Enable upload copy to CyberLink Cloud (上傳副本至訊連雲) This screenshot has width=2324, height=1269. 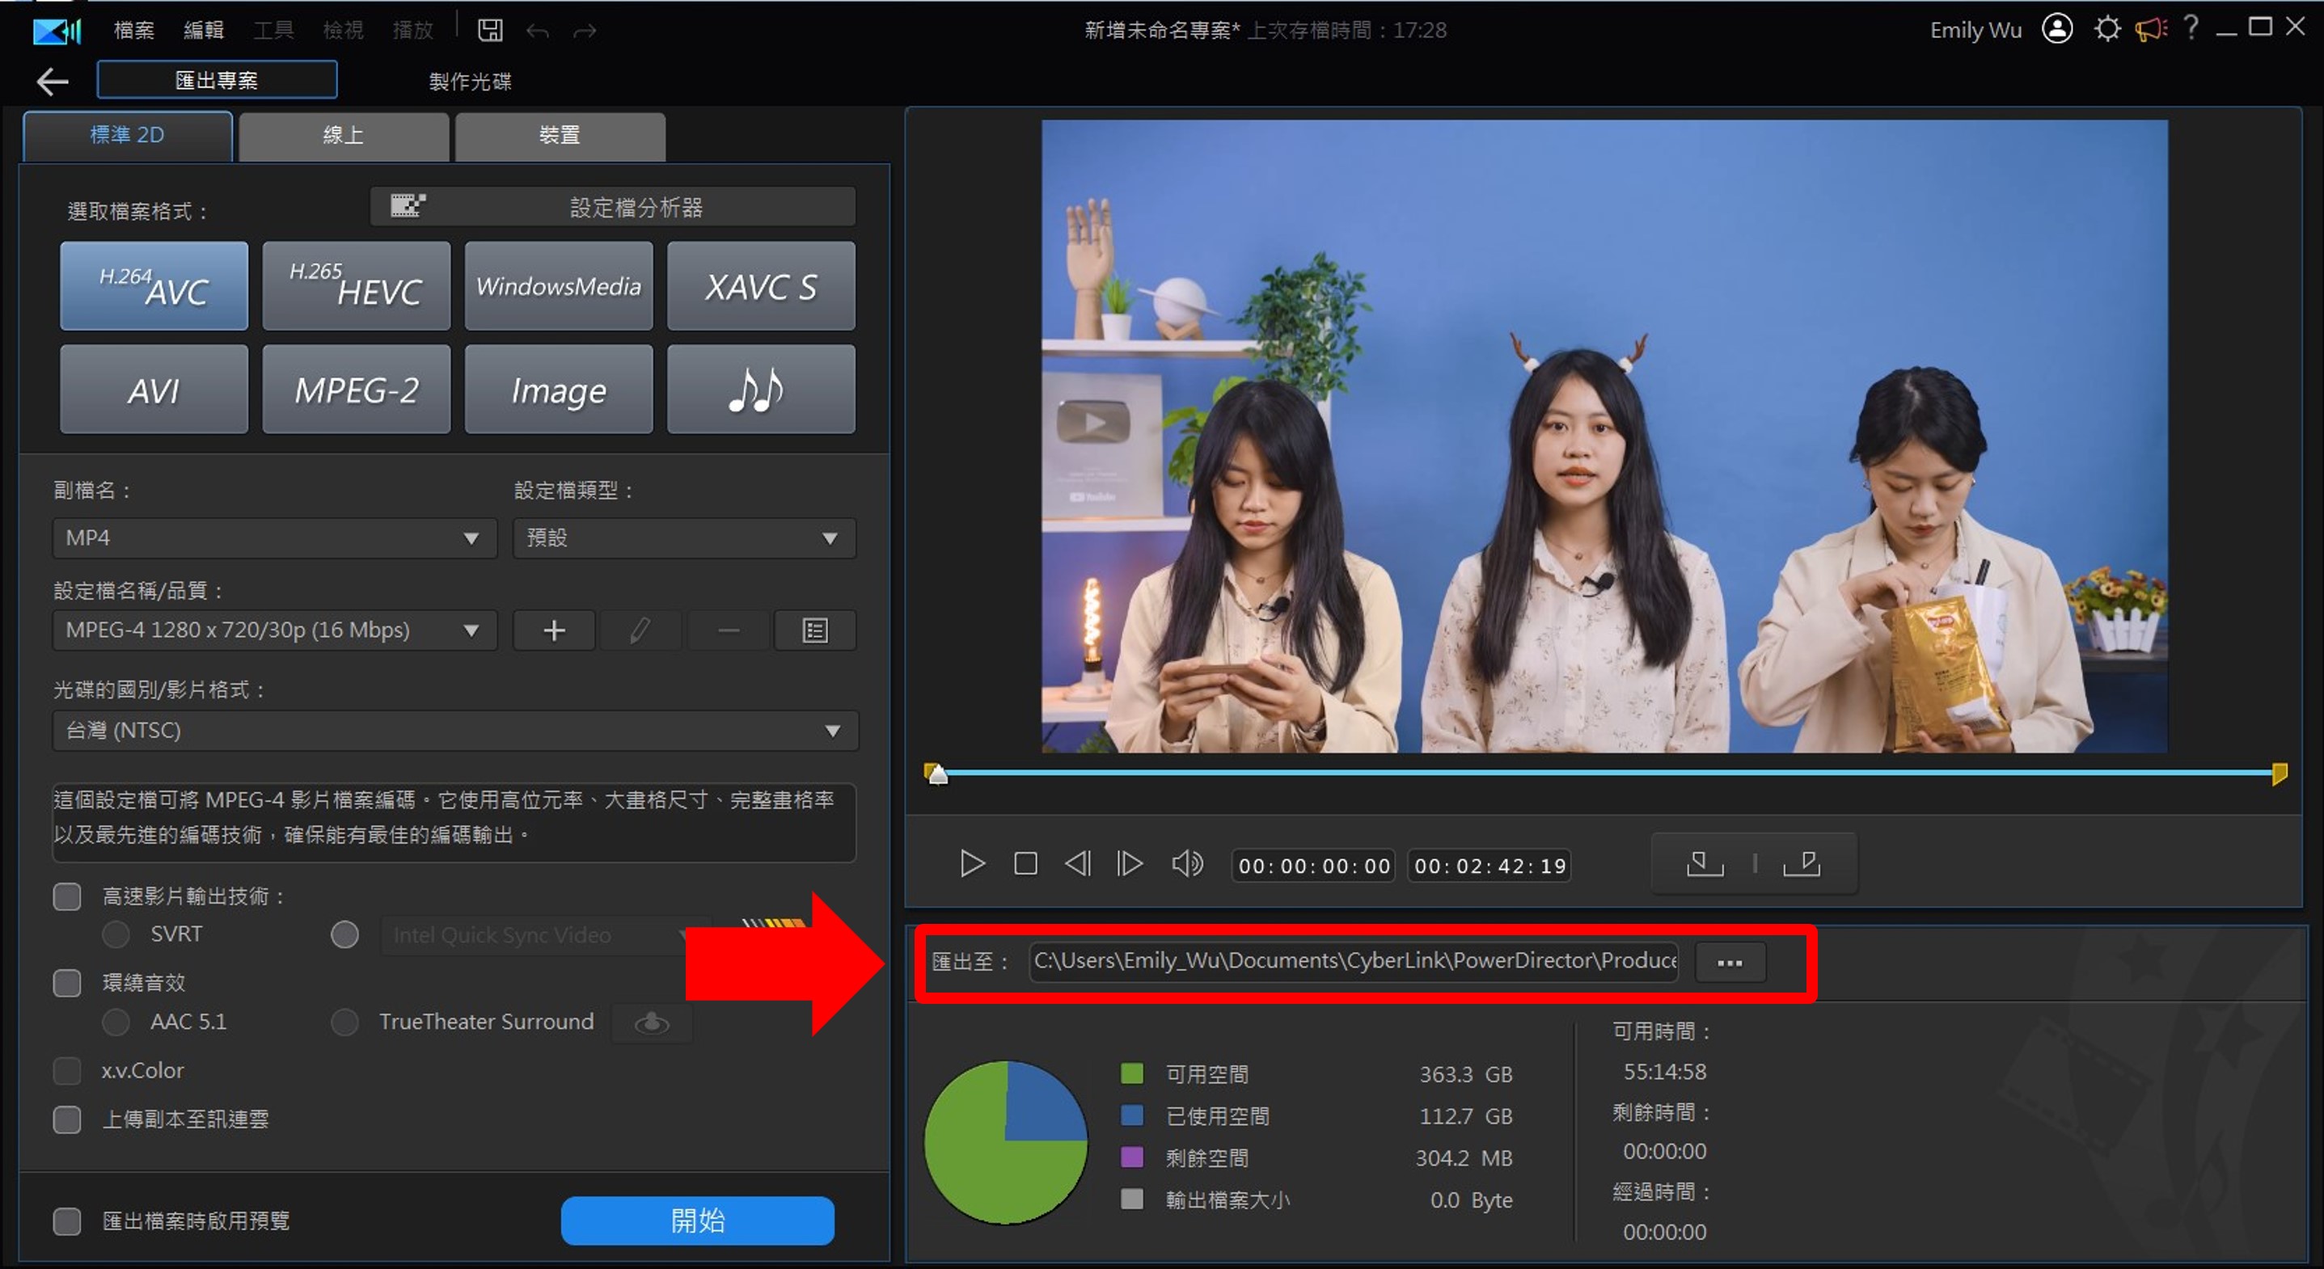point(67,1119)
